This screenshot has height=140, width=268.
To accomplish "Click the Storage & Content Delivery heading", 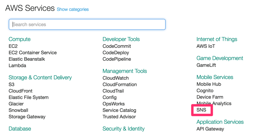I will (40, 78).
